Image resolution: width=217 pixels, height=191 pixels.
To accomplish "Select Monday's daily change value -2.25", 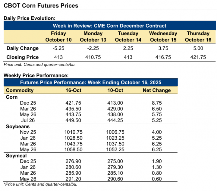I will pos(93,48).
